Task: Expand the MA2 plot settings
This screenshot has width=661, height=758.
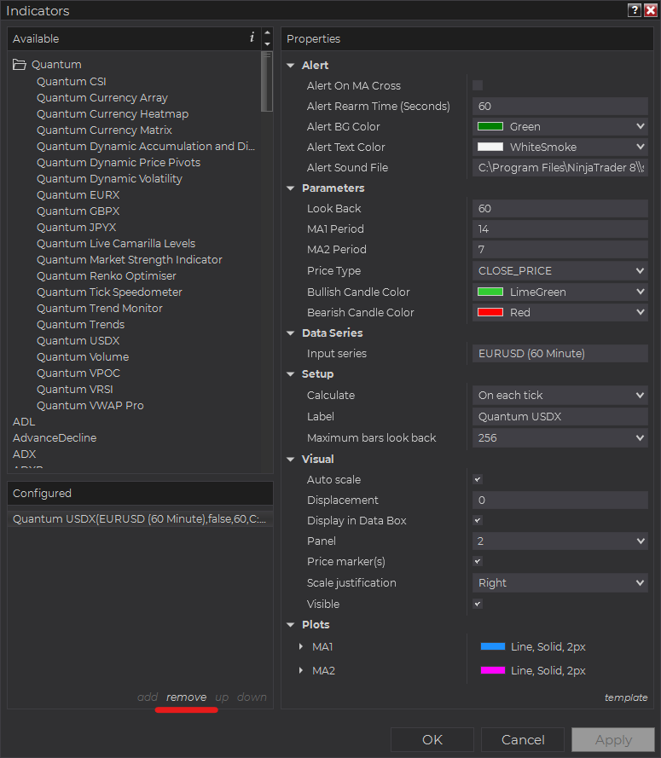Action: click(x=301, y=670)
